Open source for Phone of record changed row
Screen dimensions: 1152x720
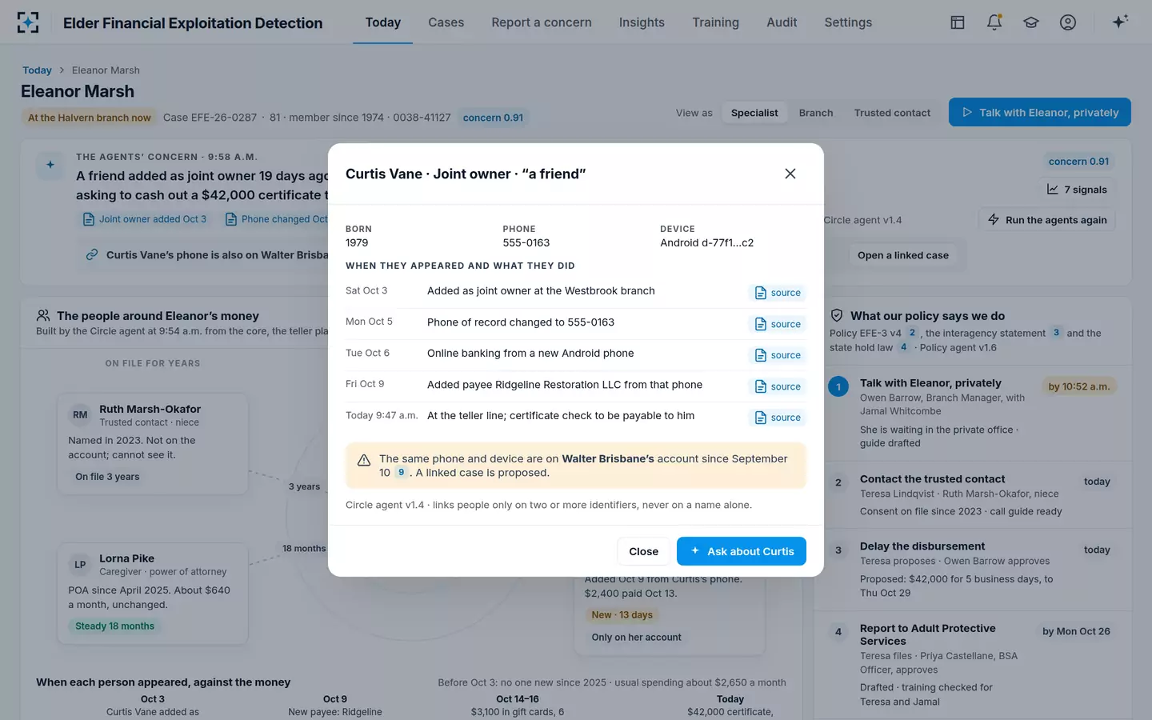pyautogui.click(x=778, y=324)
